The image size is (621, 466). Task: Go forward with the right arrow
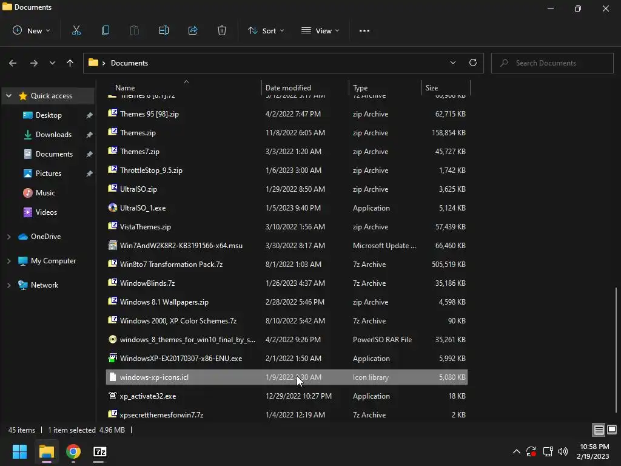(34, 63)
